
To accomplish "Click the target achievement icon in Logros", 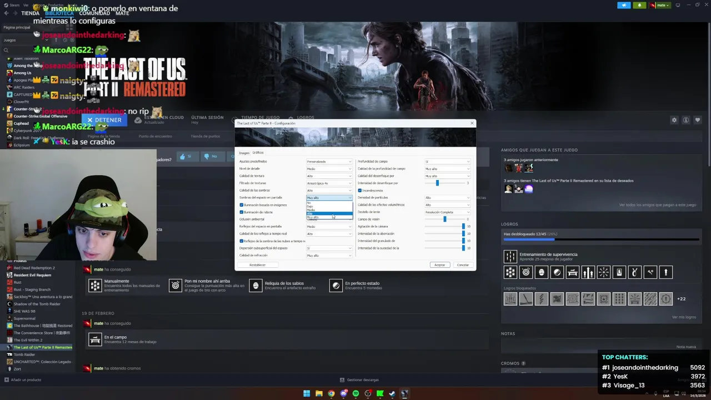I will 526,272.
